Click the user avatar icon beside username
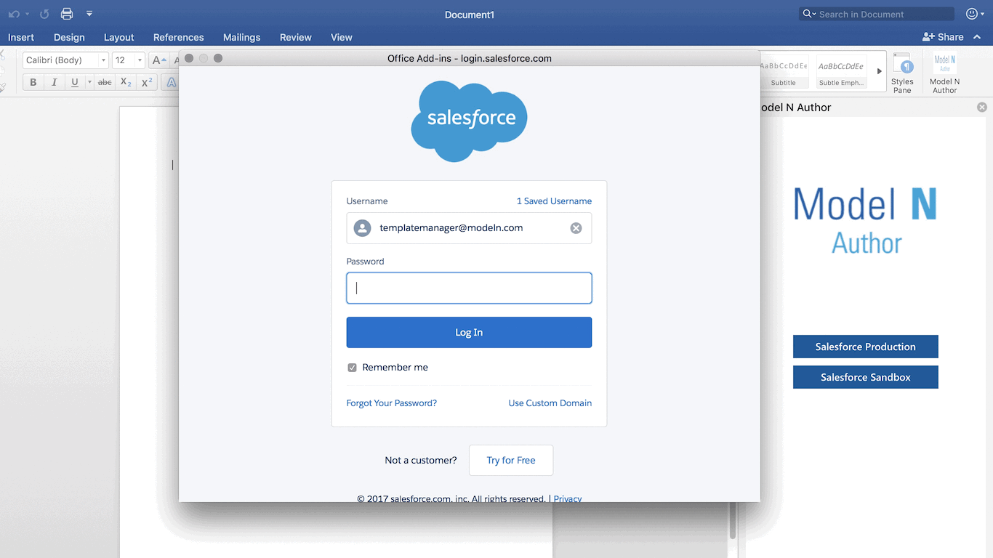 [362, 228]
